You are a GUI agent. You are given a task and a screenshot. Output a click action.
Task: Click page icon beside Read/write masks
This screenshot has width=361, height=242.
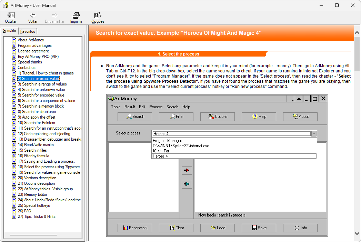[14, 145]
